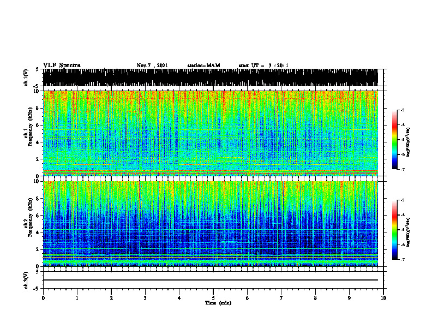Viewport: 432px width, 334px height.
Task: Click the last time axis tick label "10"
Action: [x=383, y=298]
